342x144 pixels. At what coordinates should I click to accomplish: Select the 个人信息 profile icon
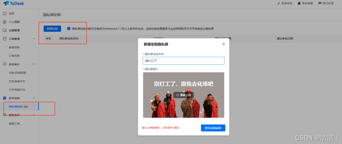(x=5, y=22)
